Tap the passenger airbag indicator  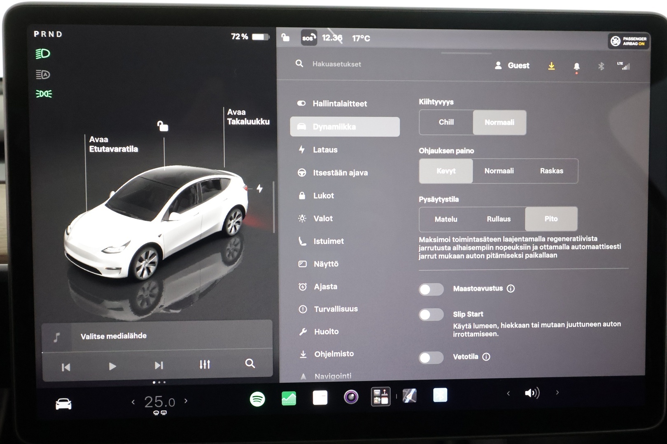point(628,41)
